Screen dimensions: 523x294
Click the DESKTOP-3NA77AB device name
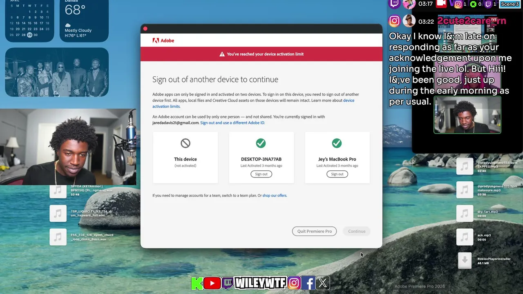(x=261, y=159)
